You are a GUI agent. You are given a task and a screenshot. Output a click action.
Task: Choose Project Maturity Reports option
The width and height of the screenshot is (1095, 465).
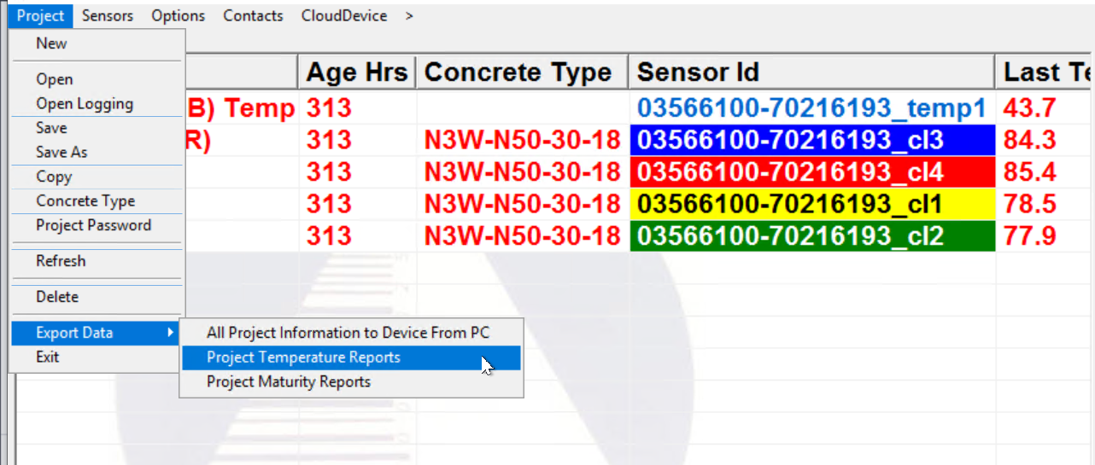coord(289,381)
